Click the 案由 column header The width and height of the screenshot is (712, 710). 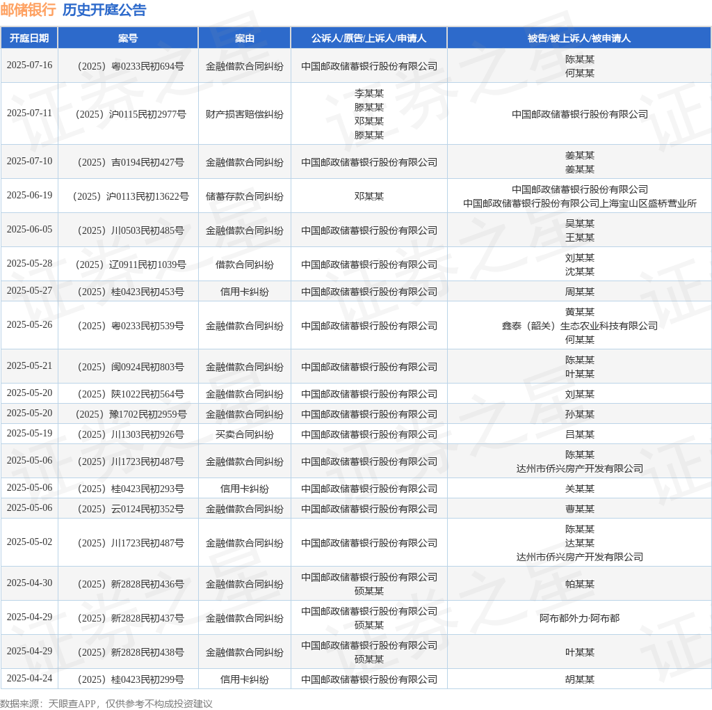[x=244, y=38]
